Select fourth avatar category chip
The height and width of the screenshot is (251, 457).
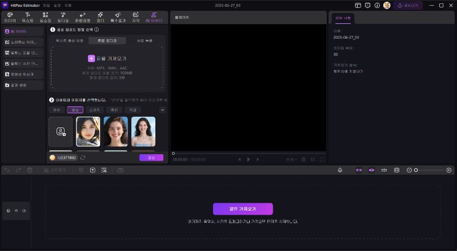(x=114, y=110)
